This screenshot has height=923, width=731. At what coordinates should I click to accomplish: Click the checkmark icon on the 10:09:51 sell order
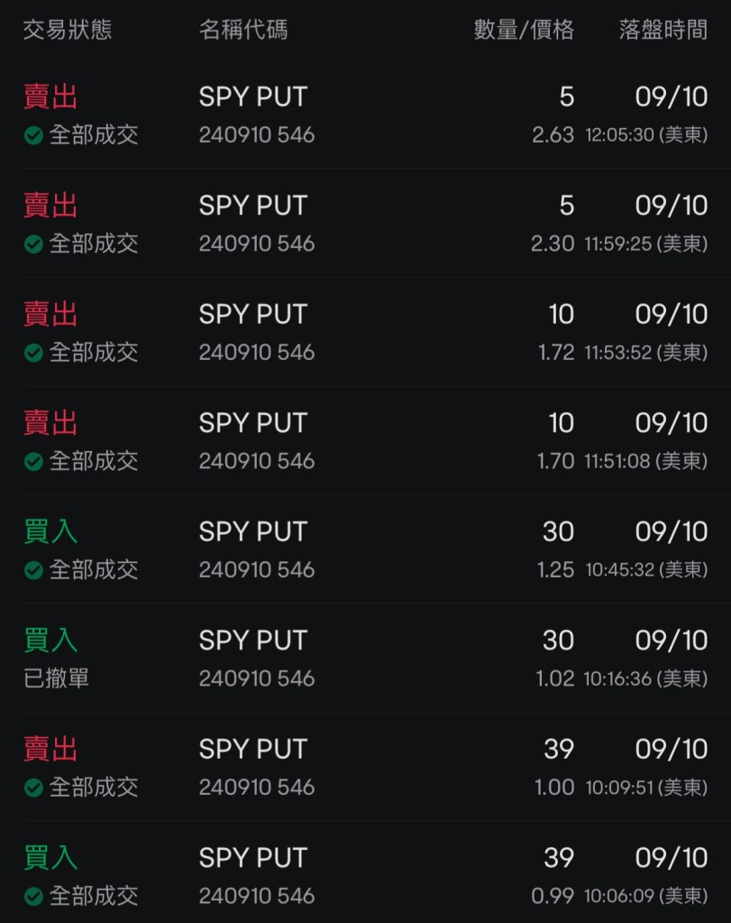click(x=33, y=788)
